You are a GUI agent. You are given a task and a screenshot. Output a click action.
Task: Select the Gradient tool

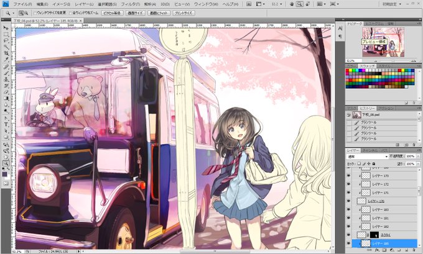(6, 98)
